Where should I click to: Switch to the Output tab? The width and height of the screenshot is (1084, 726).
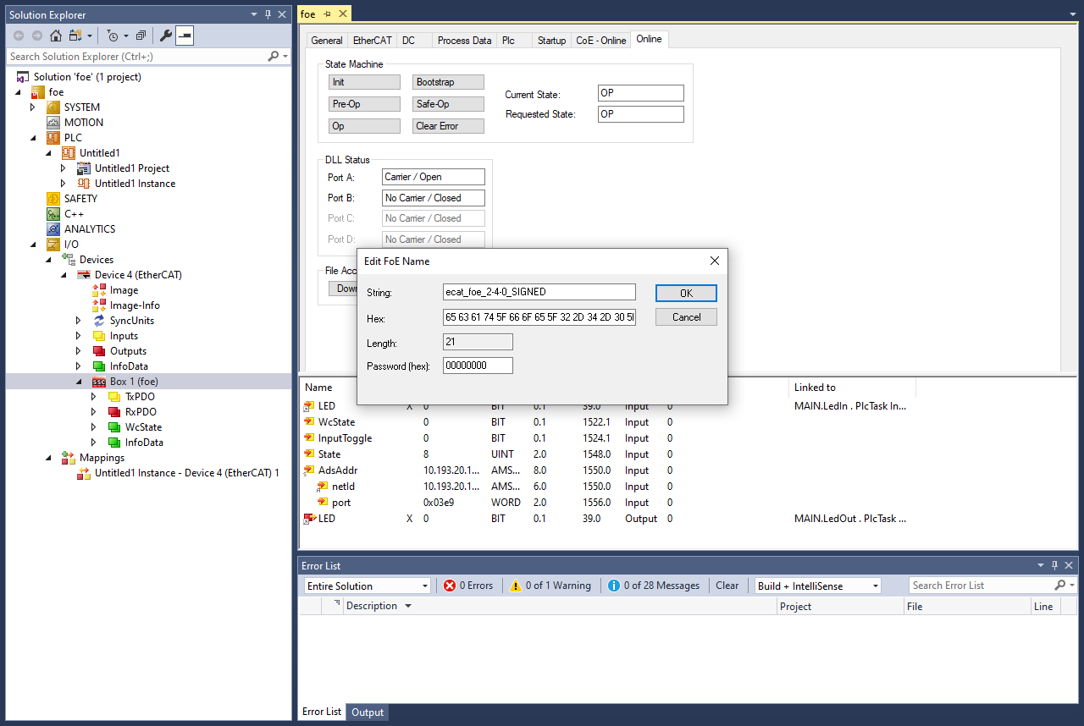[x=368, y=712]
